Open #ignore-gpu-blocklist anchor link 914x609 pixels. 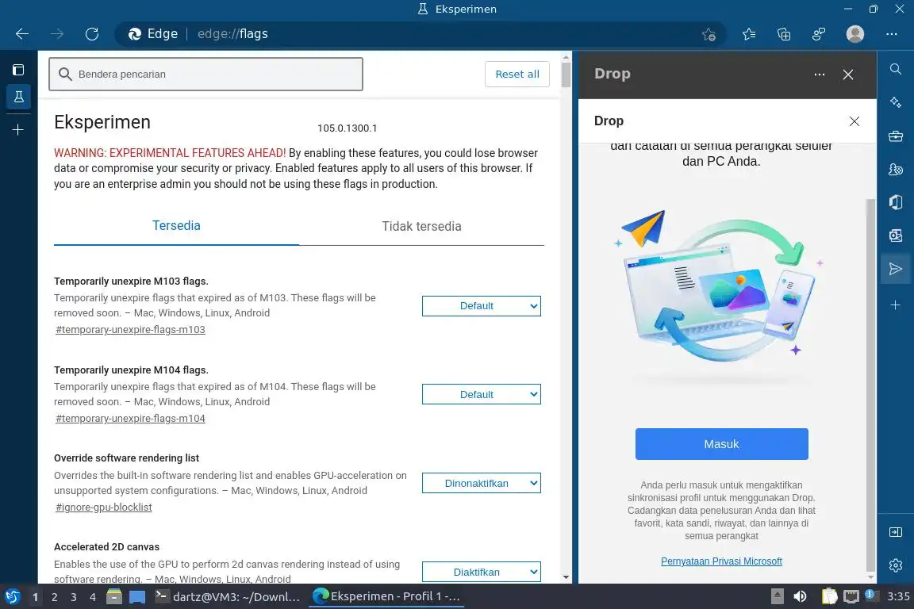click(x=104, y=507)
